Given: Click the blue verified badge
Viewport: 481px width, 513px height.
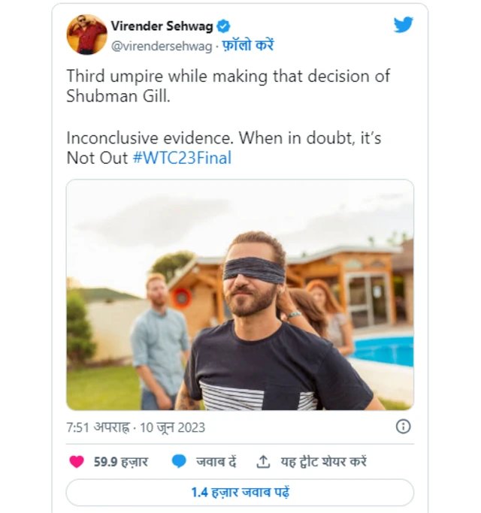Looking at the screenshot, I should [224, 26].
